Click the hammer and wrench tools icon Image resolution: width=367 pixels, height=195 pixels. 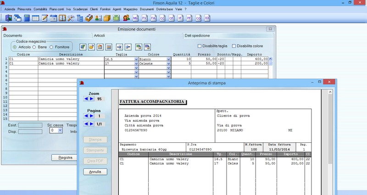pyautogui.click(x=71, y=18)
